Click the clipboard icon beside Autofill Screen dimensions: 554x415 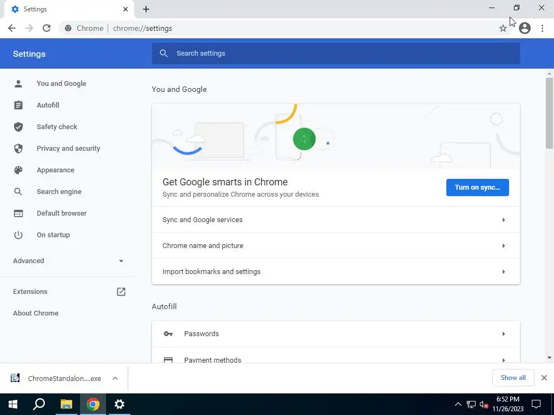pos(18,105)
